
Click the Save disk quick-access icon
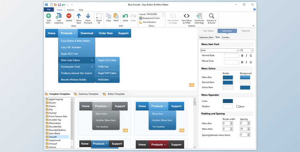pos(60,4)
